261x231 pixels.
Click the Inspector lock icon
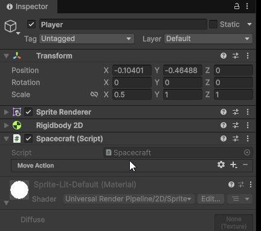pyautogui.click(x=237, y=7)
